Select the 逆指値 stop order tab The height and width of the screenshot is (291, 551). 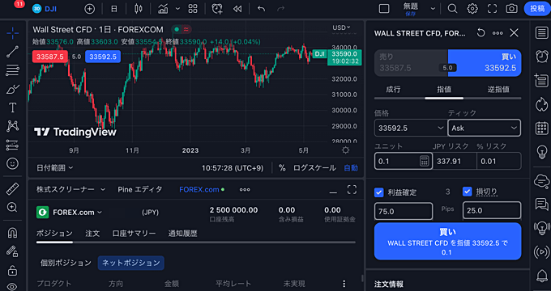pyautogui.click(x=498, y=90)
